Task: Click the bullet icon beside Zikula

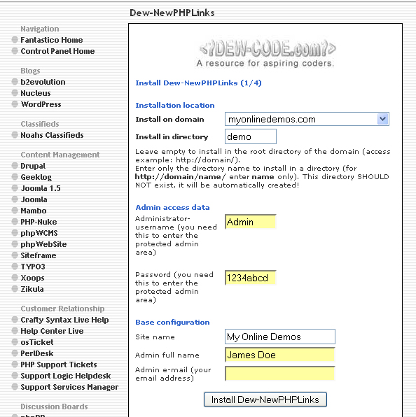Action: pos(15,288)
